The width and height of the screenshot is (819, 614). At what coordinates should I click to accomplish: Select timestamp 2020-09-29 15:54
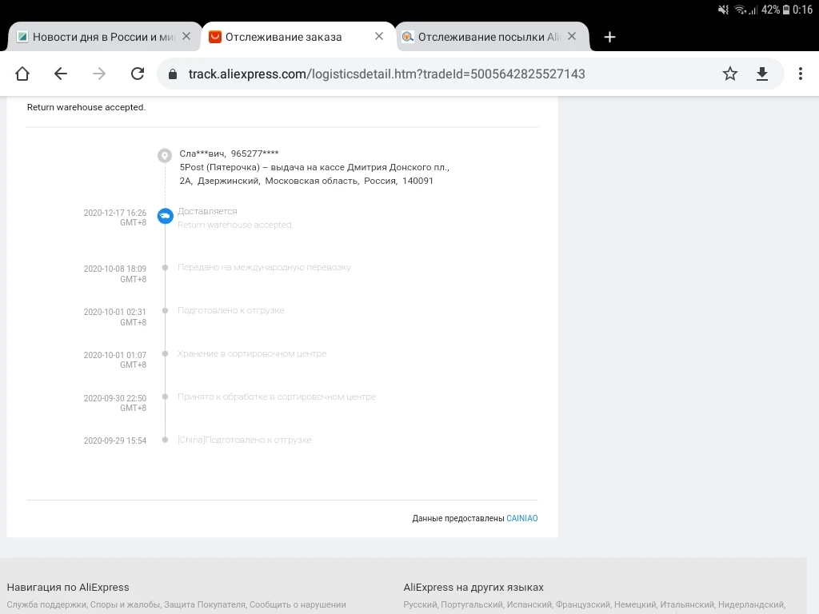(115, 441)
